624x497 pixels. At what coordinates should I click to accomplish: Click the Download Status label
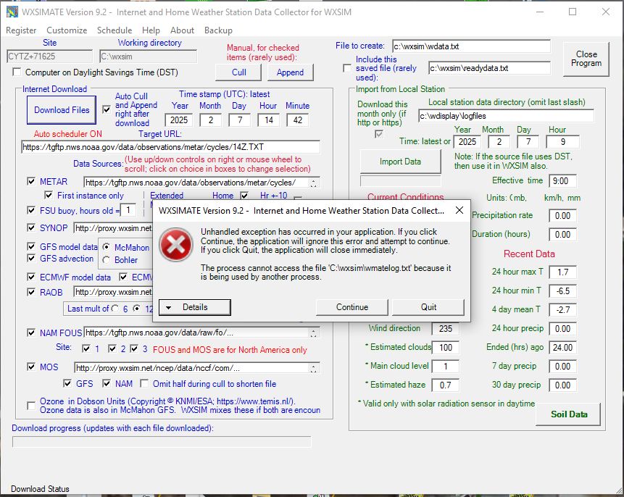pos(40,488)
